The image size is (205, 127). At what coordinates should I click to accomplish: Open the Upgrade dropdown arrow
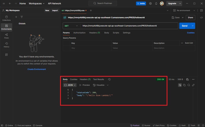[180, 4]
